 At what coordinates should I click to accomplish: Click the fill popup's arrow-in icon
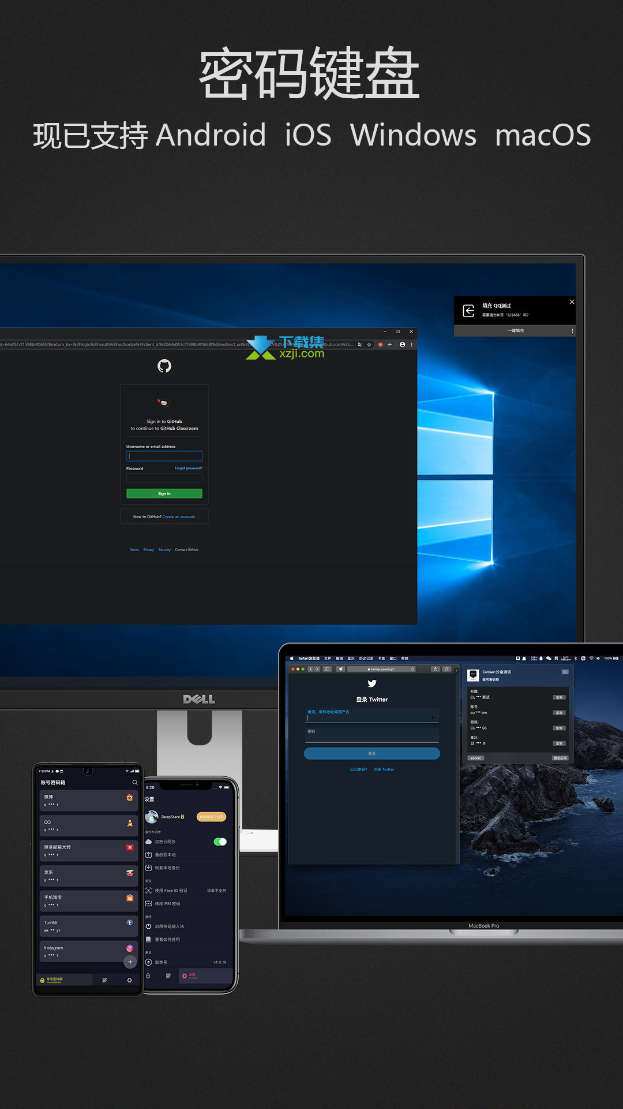(x=468, y=311)
